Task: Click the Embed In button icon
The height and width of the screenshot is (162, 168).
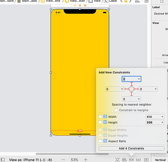Action: click(x=146, y=159)
